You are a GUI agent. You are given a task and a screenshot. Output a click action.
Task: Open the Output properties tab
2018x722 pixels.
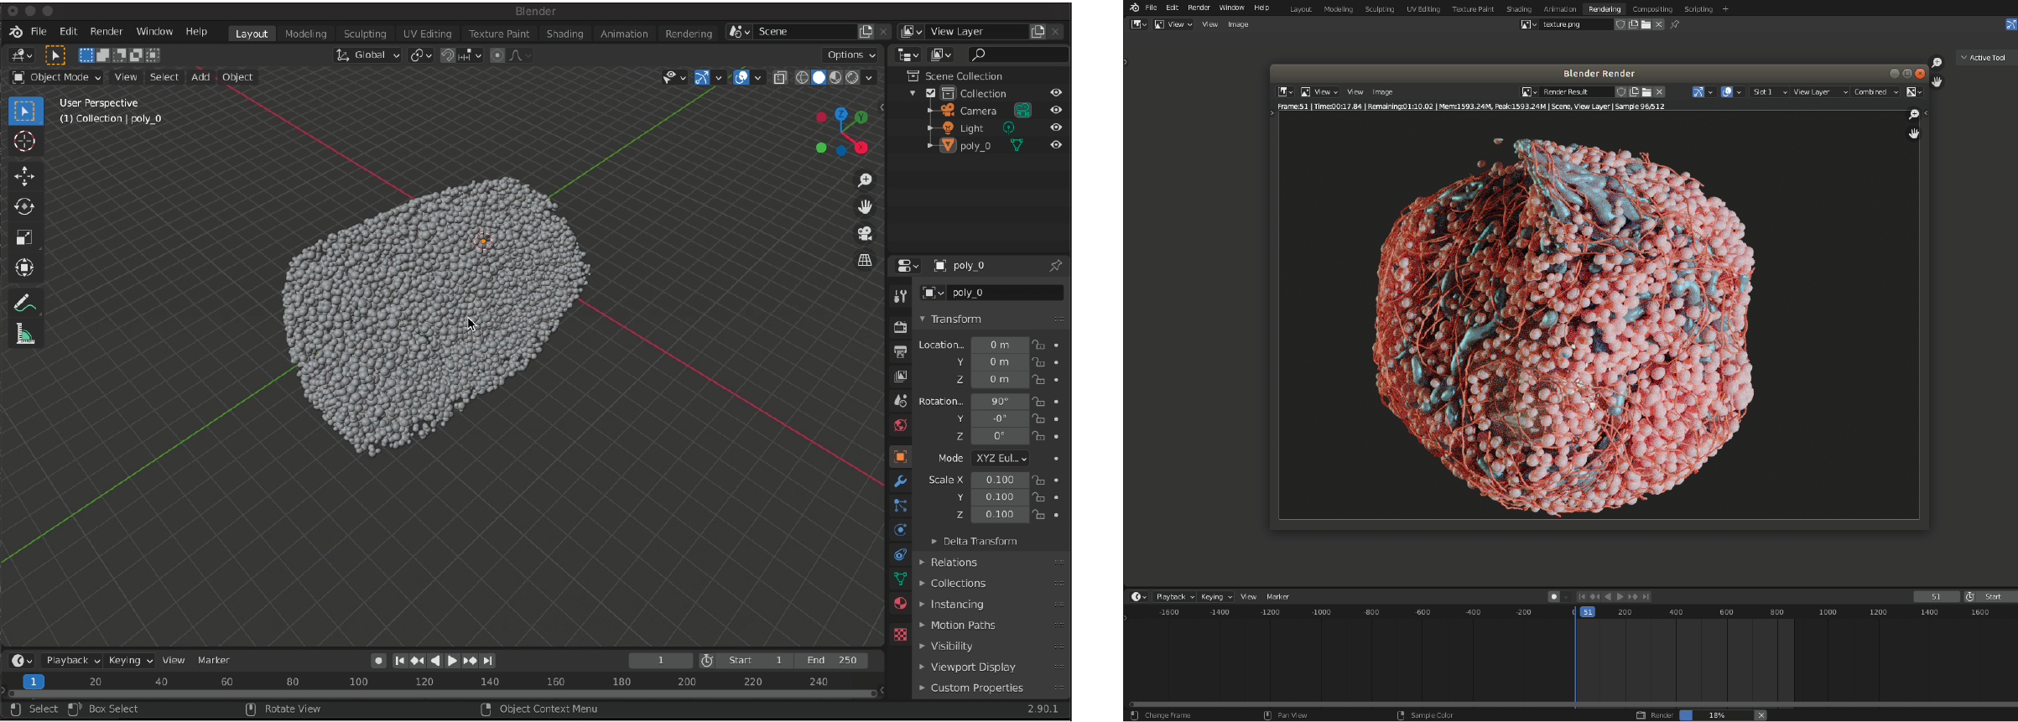pos(900,351)
